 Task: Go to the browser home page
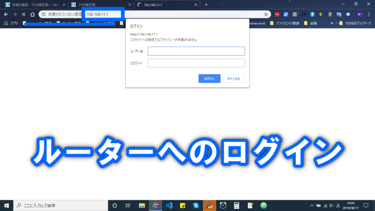coord(32,14)
